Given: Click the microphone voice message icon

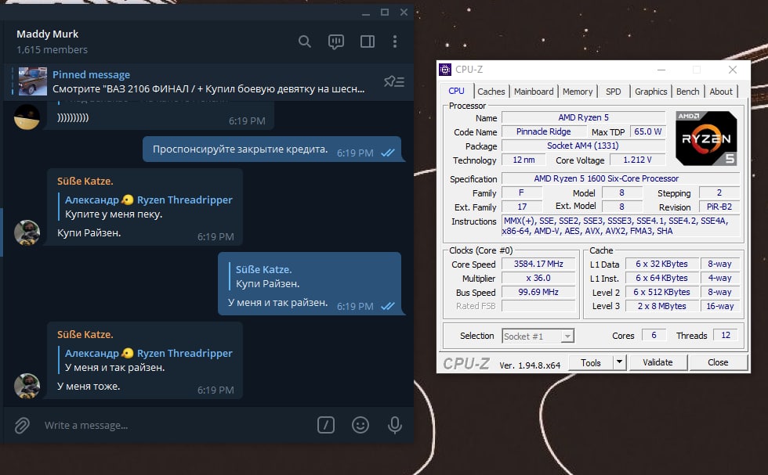Looking at the screenshot, I should pos(395,425).
